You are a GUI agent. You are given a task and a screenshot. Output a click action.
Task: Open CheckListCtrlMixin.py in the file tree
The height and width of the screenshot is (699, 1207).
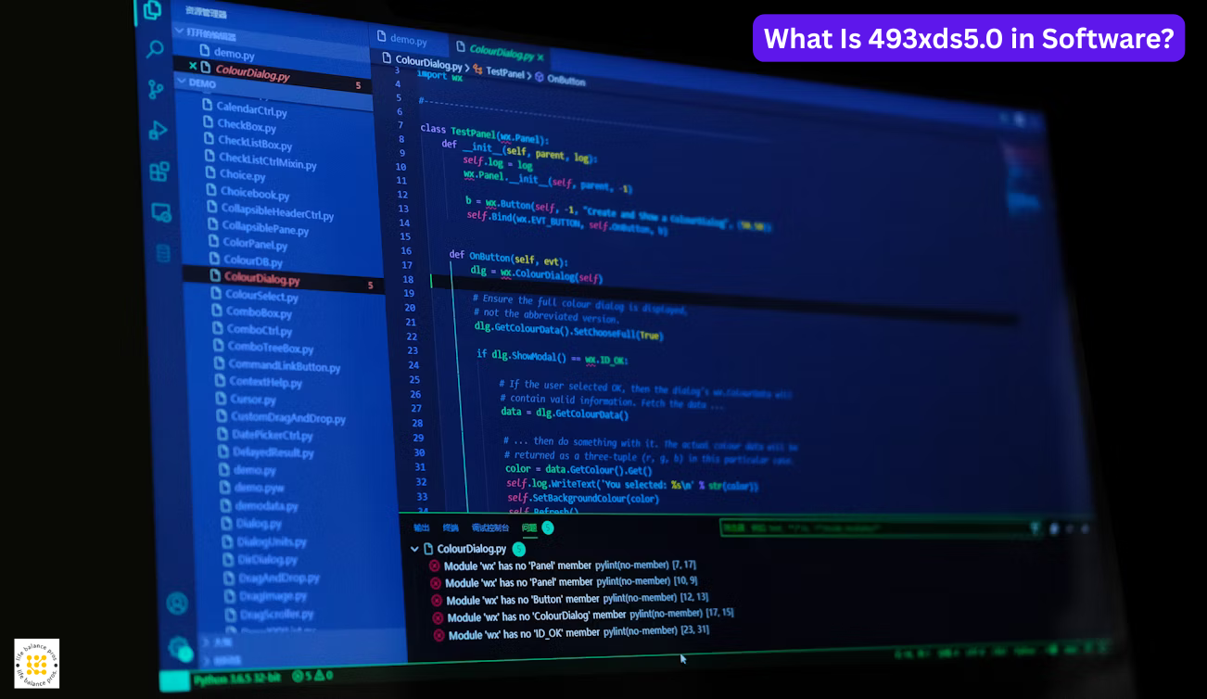coord(267,161)
